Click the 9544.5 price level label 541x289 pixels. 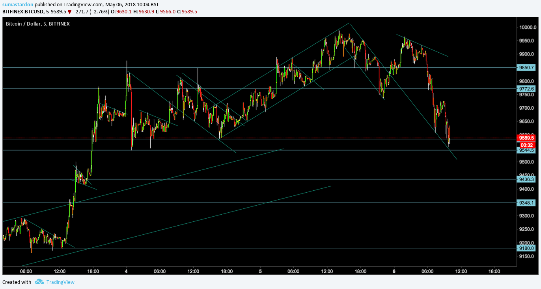(x=526, y=150)
